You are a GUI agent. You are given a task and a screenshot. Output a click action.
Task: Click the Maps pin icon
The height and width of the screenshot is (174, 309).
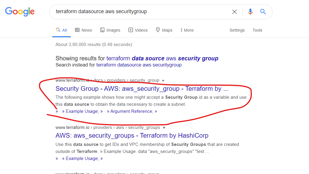tap(158, 30)
